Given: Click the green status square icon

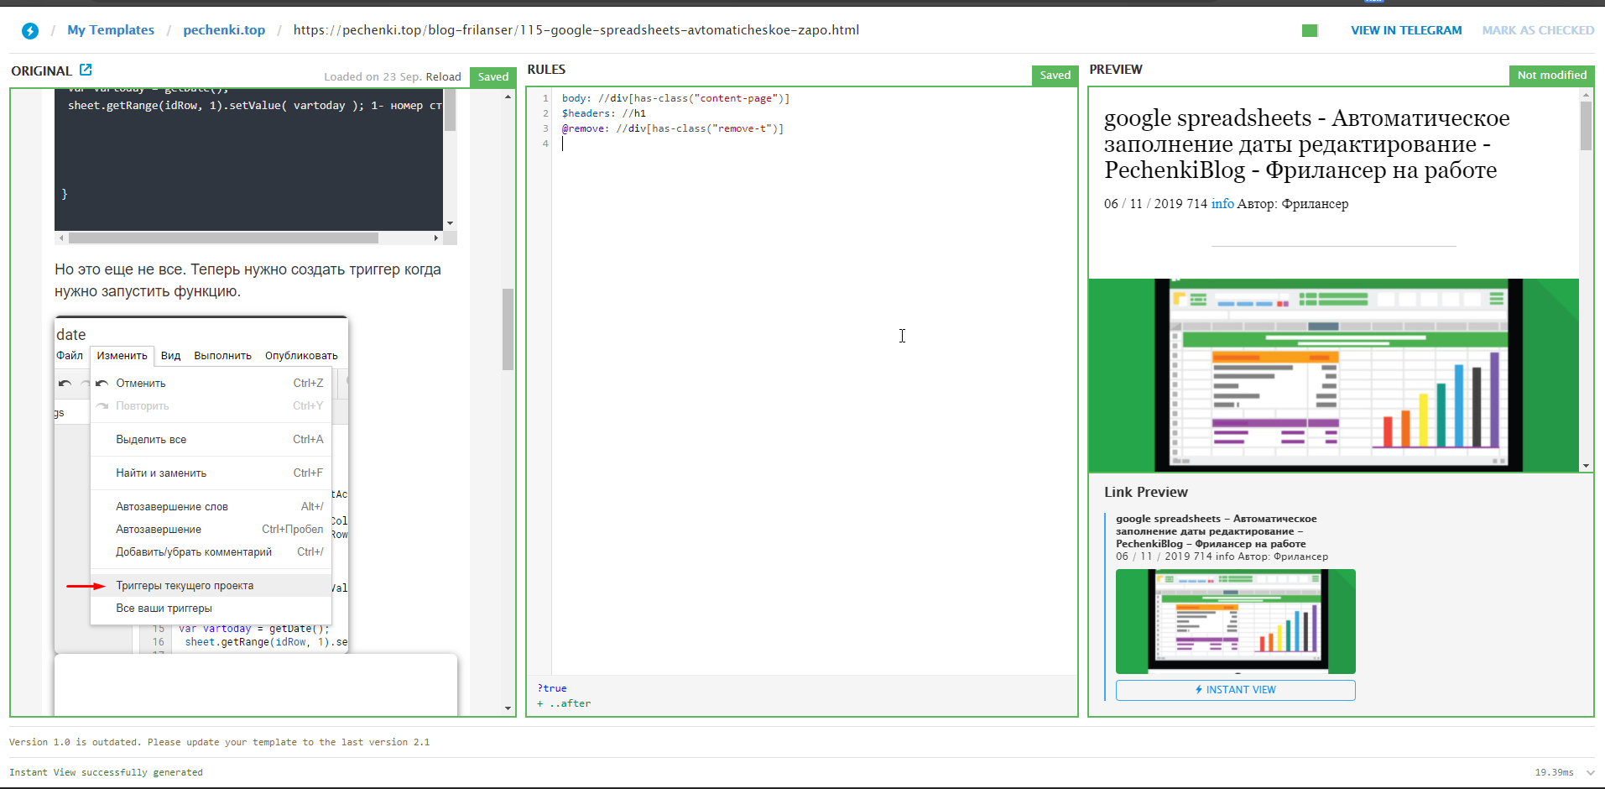Looking at the screenshot, I should click(x=1310, y=30).
